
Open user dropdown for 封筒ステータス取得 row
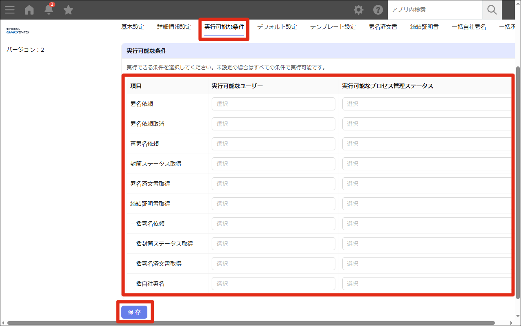tap(274, 164)
